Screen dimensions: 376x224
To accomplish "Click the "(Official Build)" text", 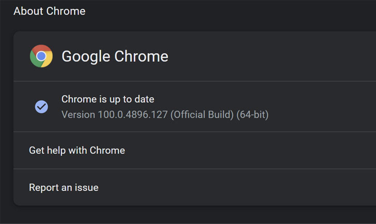I will click(x=202, y=114).
